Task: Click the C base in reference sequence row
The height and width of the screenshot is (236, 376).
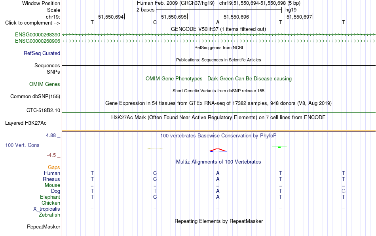Action: click(155, 23)
